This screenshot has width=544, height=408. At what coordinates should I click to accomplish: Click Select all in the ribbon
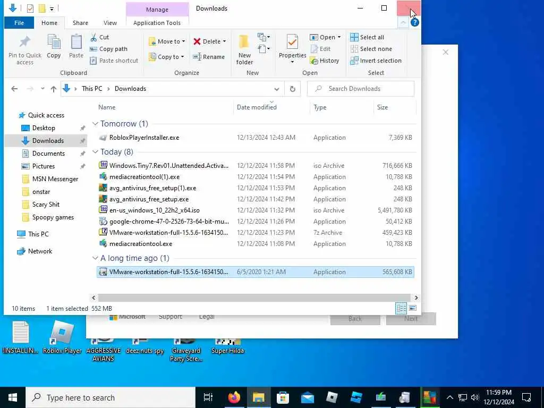[x=367, y=37]
